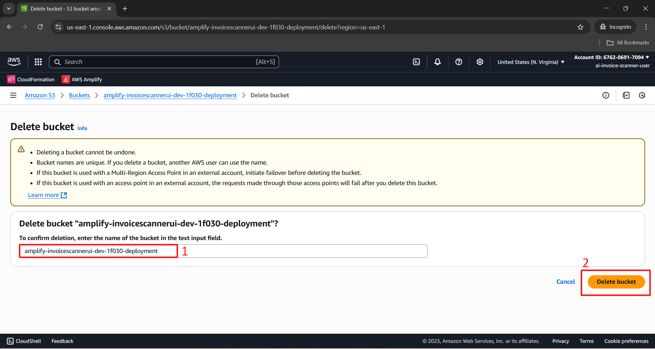
Task: Click the orange Delete bucket button
Action: (616, 282)
